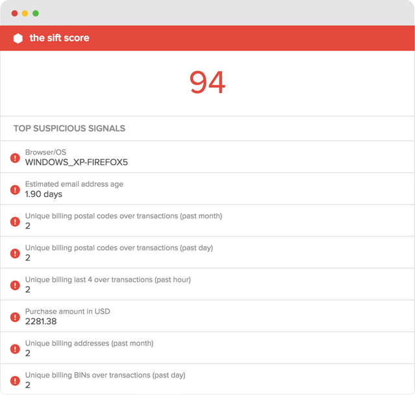The width and height of the screenshot is (415, 395).
Task: Click the alert icon beside Browser/OS
Action: (x=15, y=158)
